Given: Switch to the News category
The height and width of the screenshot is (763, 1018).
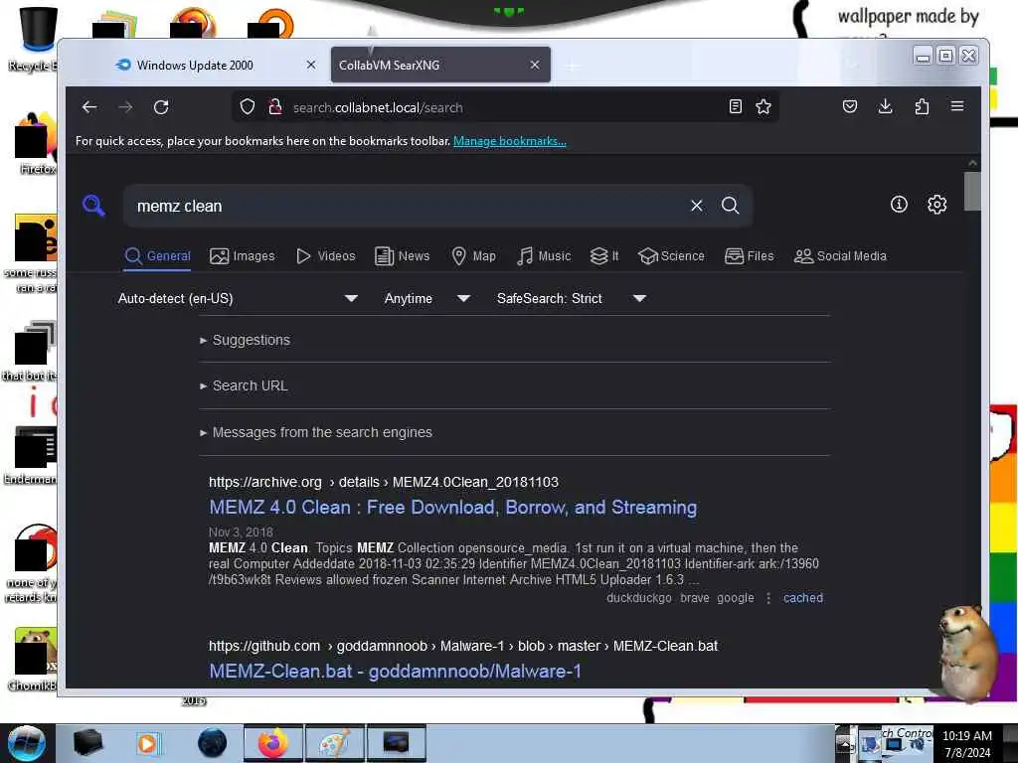Looking at the screenshot, I should [403, 256].
